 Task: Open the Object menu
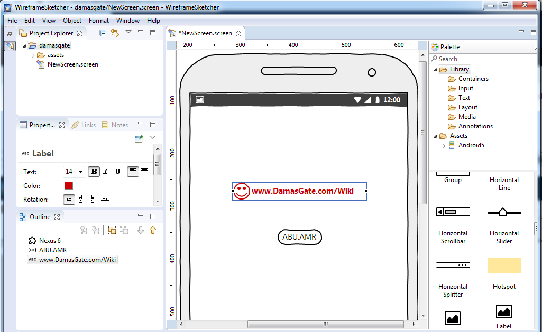click(x=72, y=21)
